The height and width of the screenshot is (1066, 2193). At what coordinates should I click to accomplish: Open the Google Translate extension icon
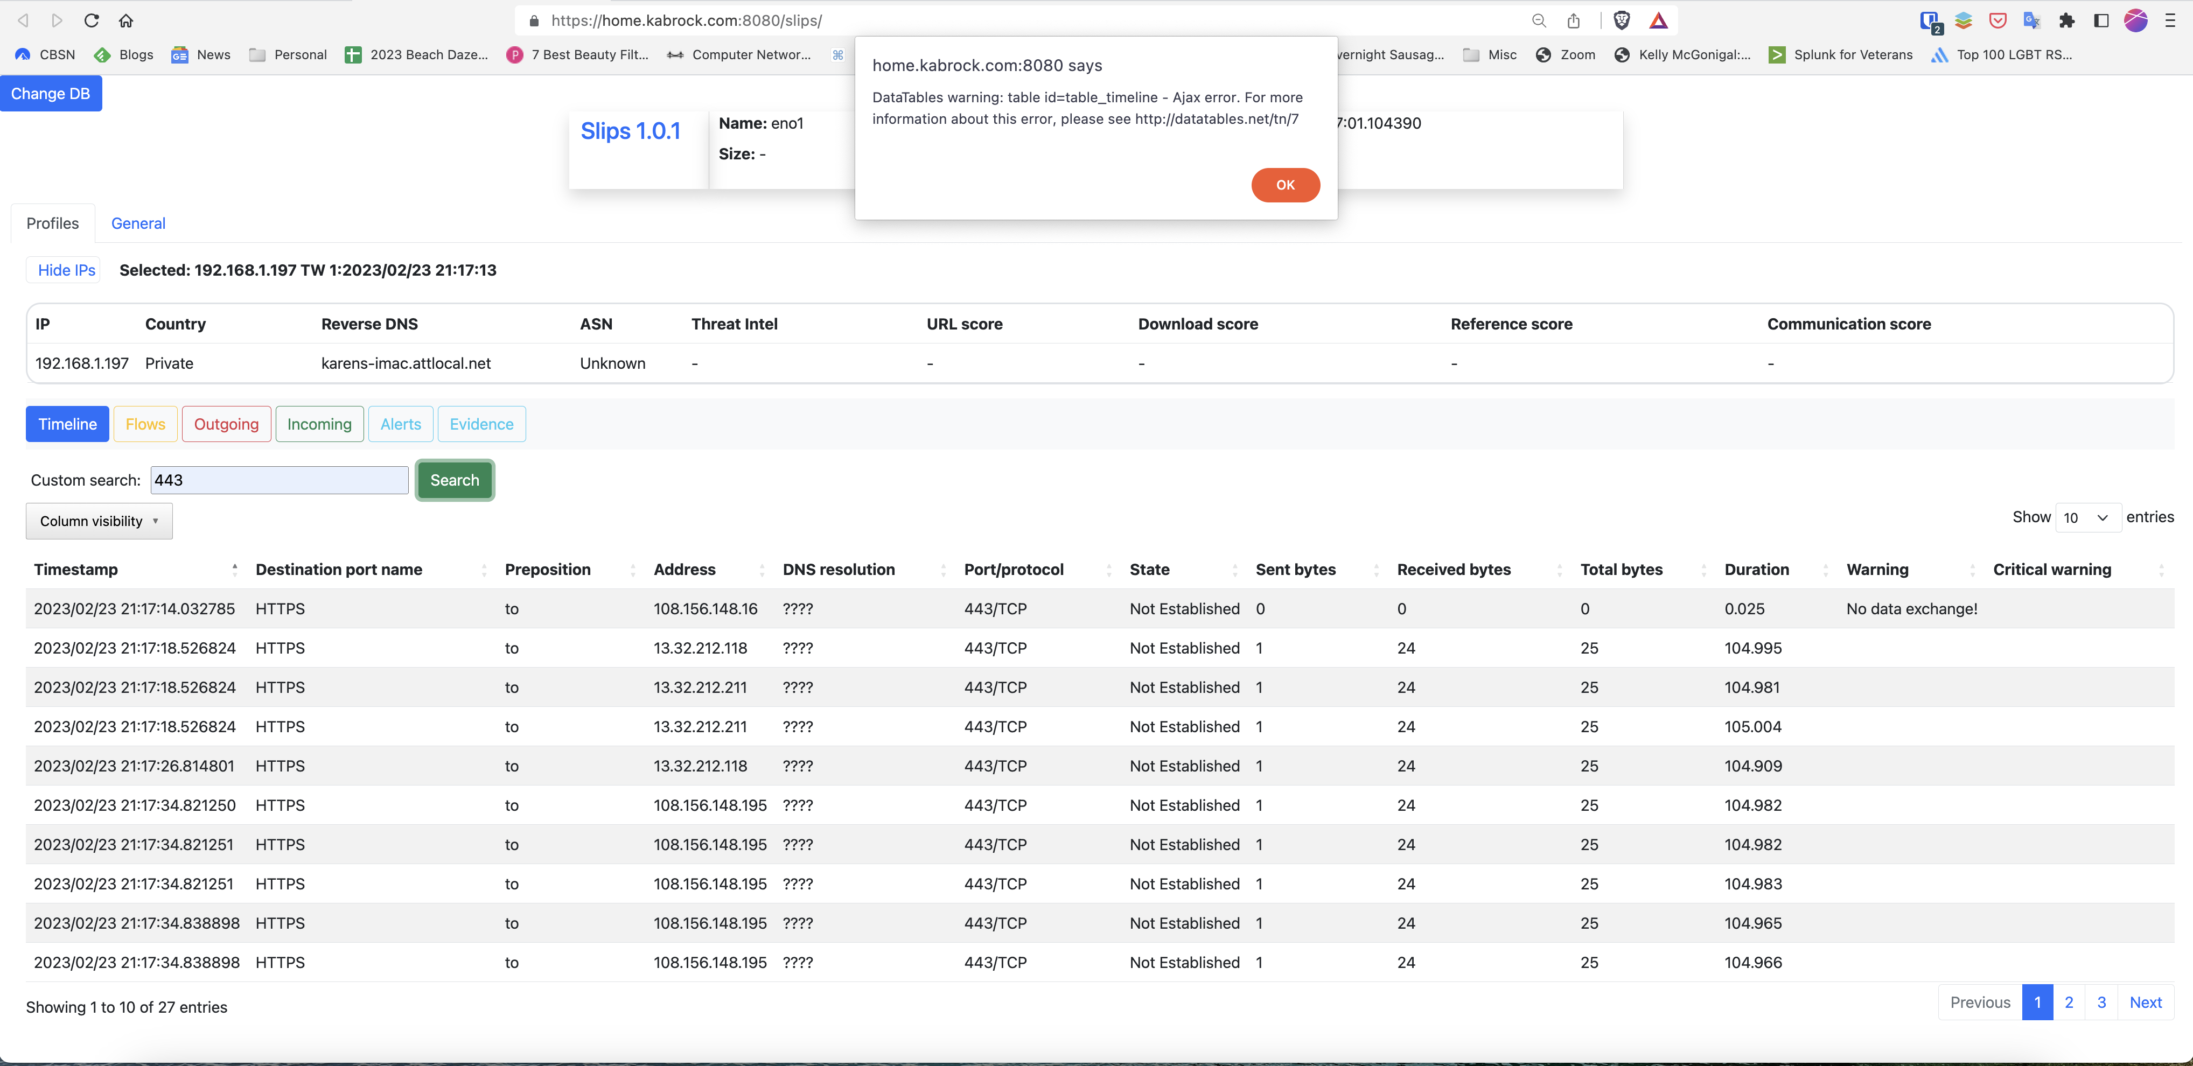tap(2032, 19)
